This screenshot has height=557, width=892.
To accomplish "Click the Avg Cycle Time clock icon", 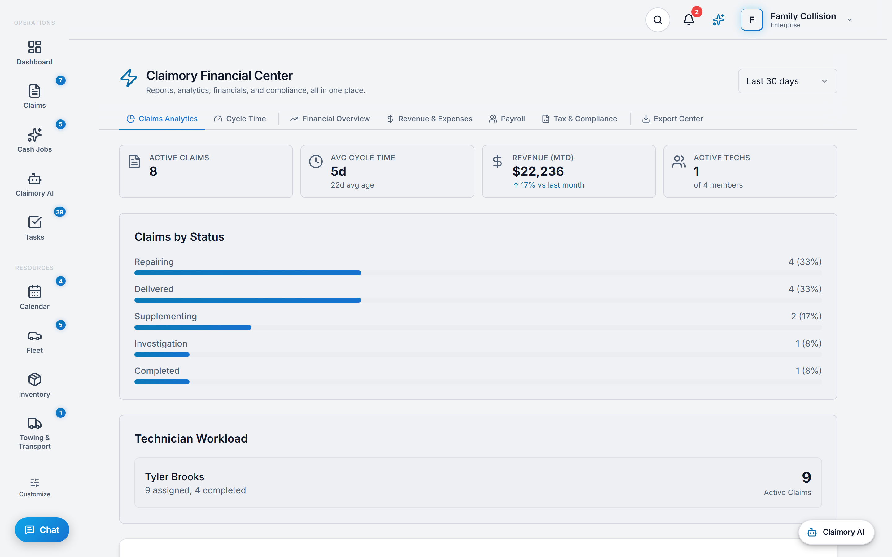I will (x=316, y=161).
